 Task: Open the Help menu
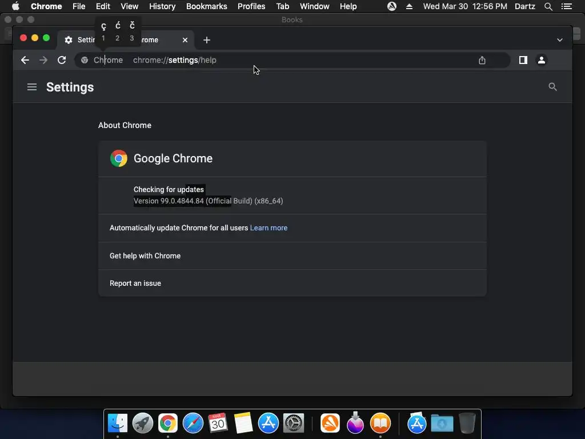348,6
